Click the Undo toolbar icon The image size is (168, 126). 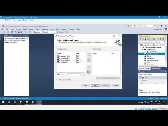[x=25, y=32]
